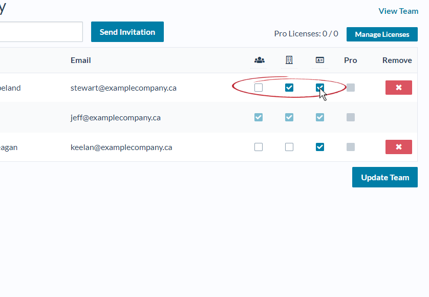Uncheck building permission for stewart@examplecompany.ca
The image size is (429, 297).
pos(289,88)
